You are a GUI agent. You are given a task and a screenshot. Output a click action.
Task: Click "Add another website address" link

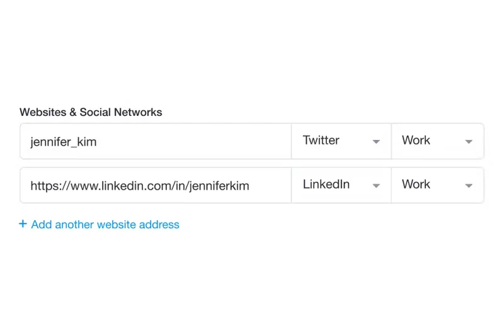(105, 224)
